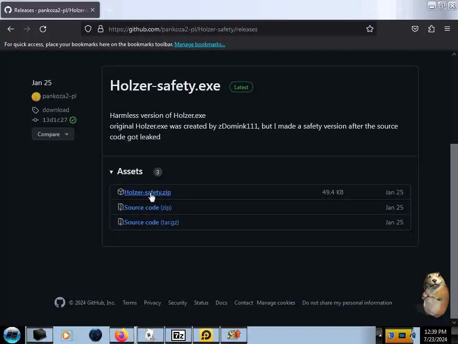Open the Terms footer link

[130, 303]
